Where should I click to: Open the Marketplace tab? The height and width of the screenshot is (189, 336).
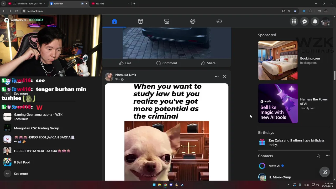click(167, 22)
